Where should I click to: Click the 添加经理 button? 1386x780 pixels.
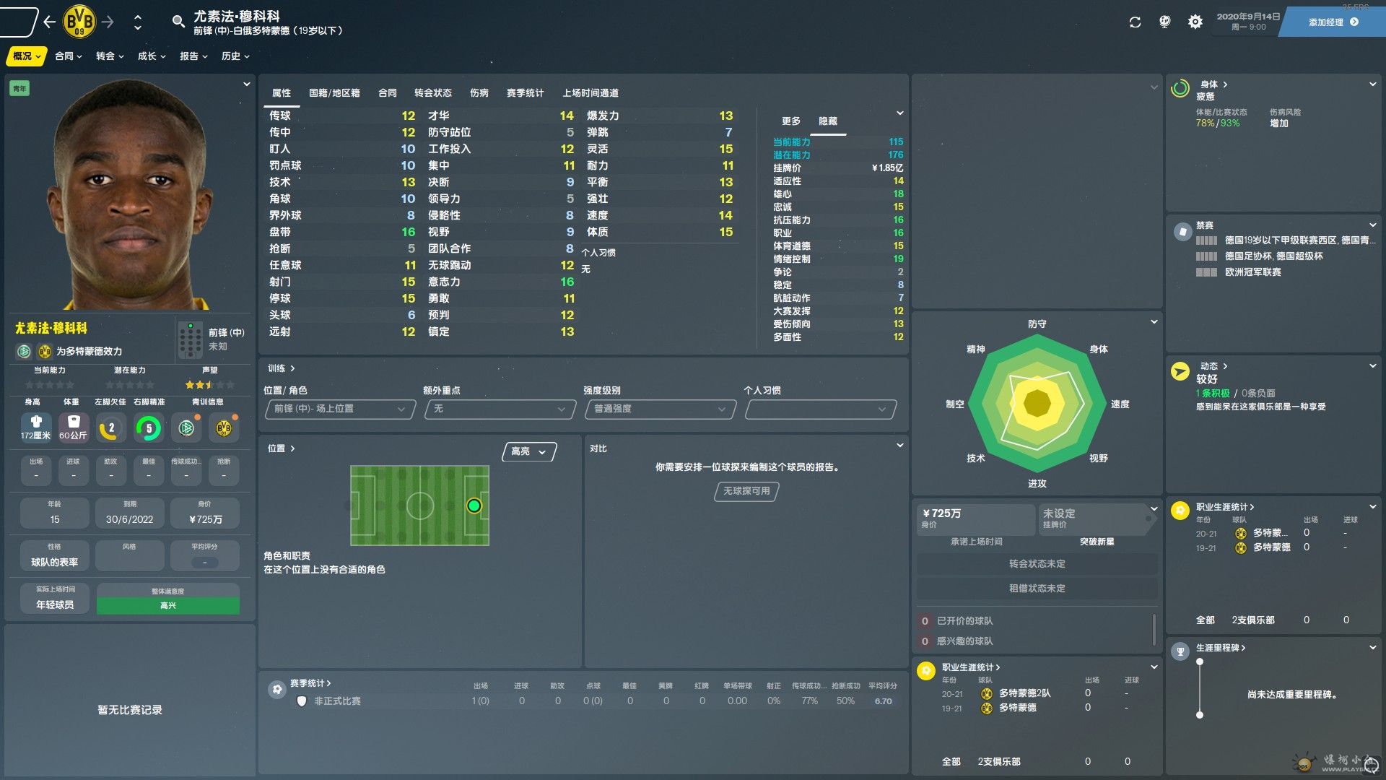tap(1333, 22)
